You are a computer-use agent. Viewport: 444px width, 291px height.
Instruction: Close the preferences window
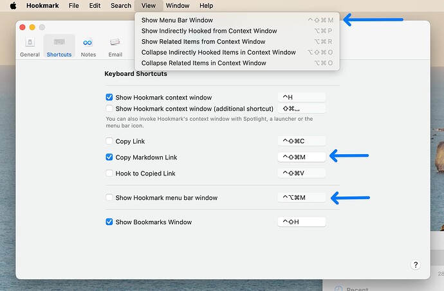[x=23, y=27]
